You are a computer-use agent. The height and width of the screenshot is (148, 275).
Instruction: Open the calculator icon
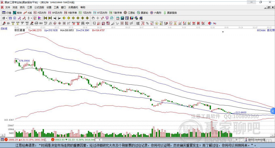pos(122,18)
